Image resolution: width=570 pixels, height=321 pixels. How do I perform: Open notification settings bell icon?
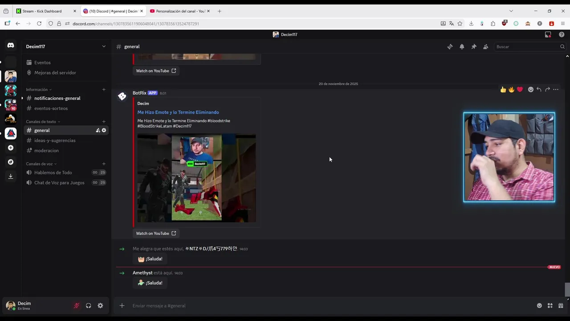[462, 46]
